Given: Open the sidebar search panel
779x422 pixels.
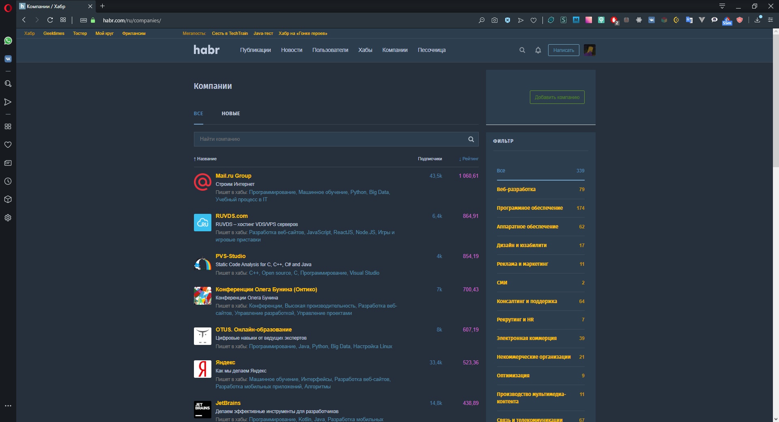Looking at the screenshot, I should coord(8,84).
